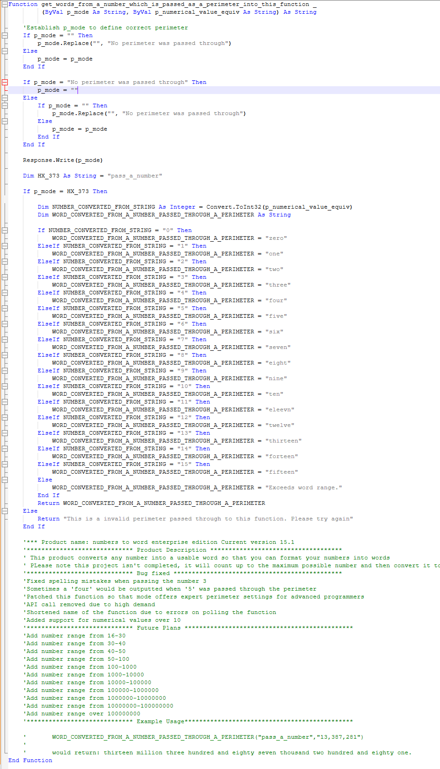Click 'Dim HX_373 As String' declaration
The height and width of the screenshot is (769, 440).
(x=92, y=176)
